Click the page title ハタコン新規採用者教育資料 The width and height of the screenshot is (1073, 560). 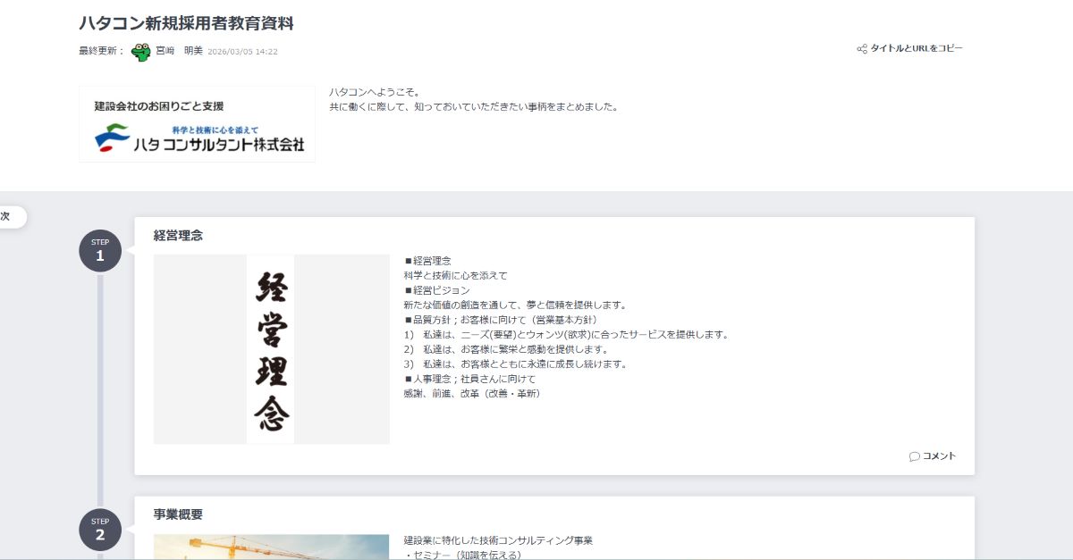[186, 23]
